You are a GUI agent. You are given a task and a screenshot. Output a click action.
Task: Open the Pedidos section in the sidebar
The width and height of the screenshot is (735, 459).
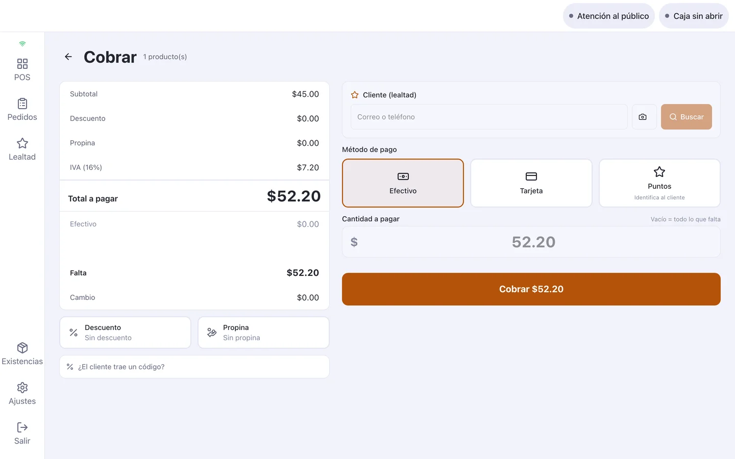tap(22, 110)
